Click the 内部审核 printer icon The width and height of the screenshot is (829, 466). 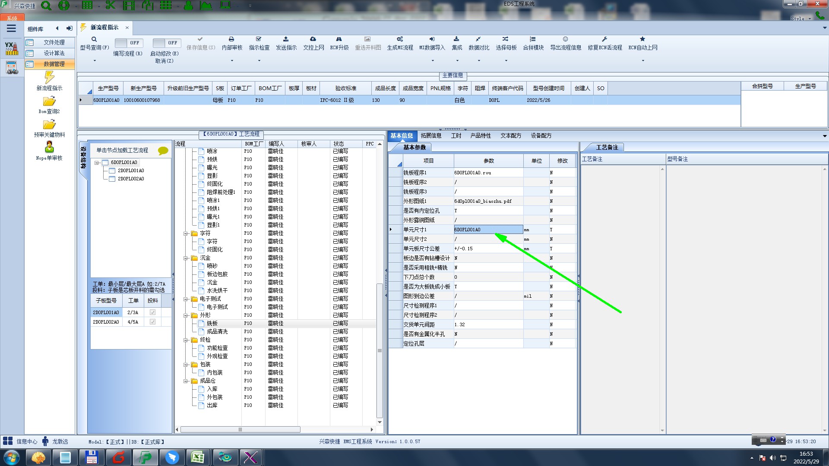pyautogui.click(x=231, y=39)
